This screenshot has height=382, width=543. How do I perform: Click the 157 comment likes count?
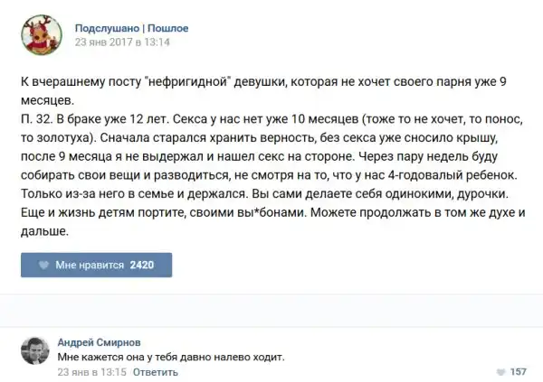click(x=519, y=371)
